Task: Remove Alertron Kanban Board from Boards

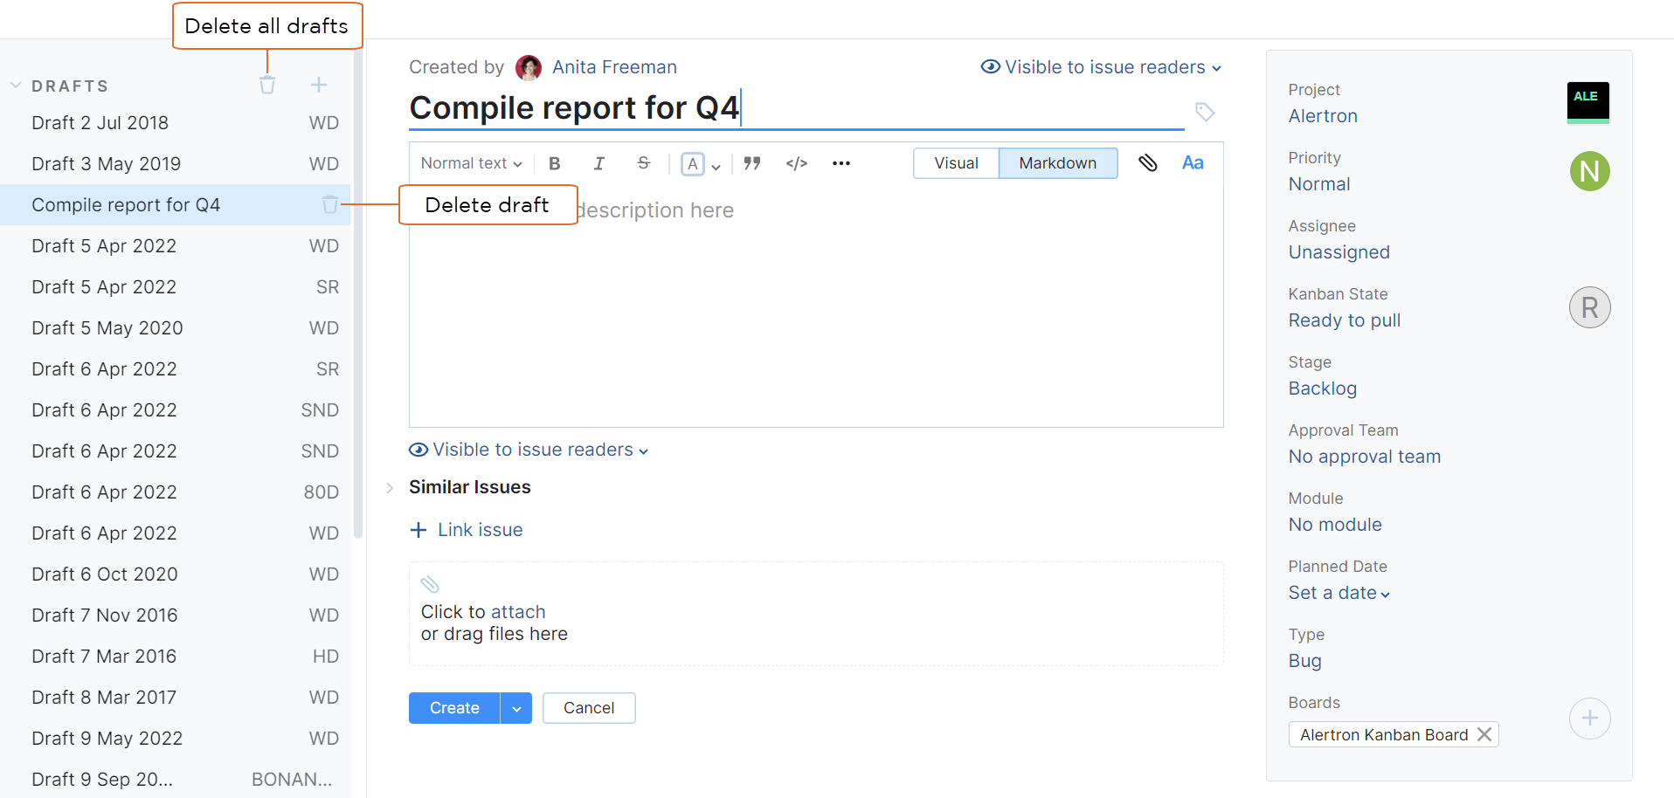Action: click(1484, 734)
